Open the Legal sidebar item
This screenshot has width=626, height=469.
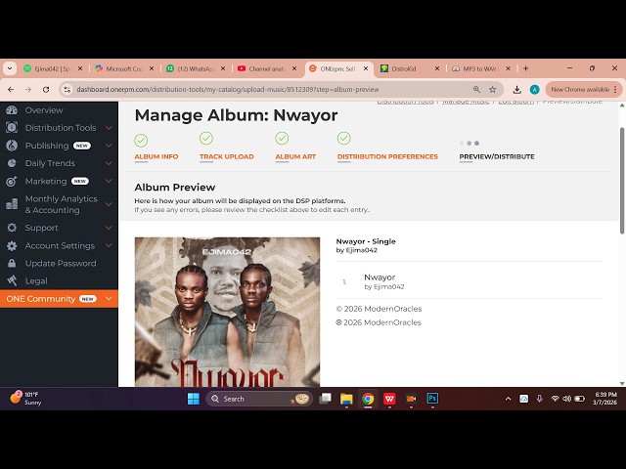[36, 280]
